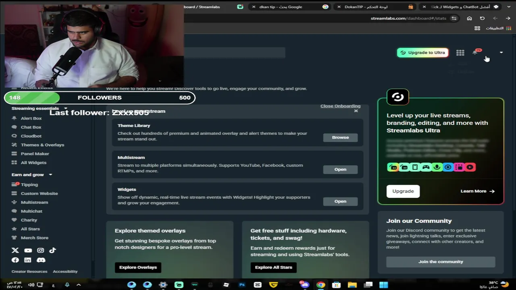
Task: Open Streamlabs X (Twitter) social link
Action: [x=15, y=250]
